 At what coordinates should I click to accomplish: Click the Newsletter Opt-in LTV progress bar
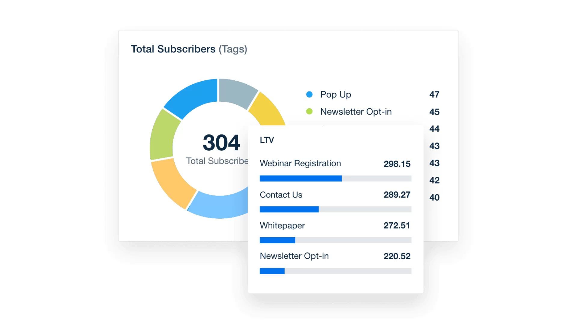[335, 271]
